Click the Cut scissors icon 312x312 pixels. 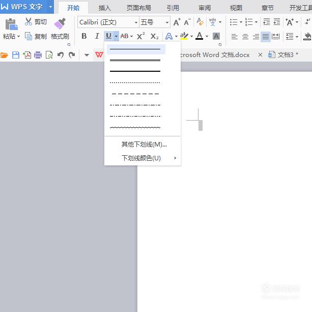click(x=29, y=21)
